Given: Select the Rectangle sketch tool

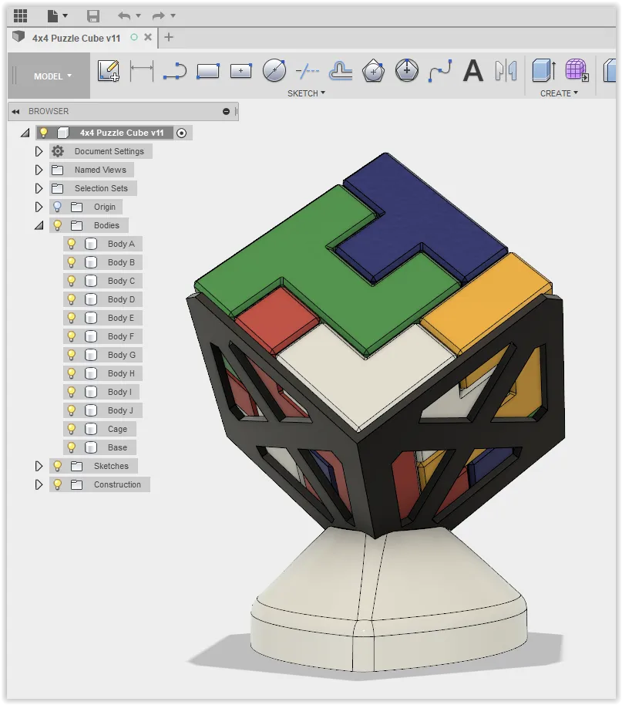Looking at the screenshot, I should 207,70.
